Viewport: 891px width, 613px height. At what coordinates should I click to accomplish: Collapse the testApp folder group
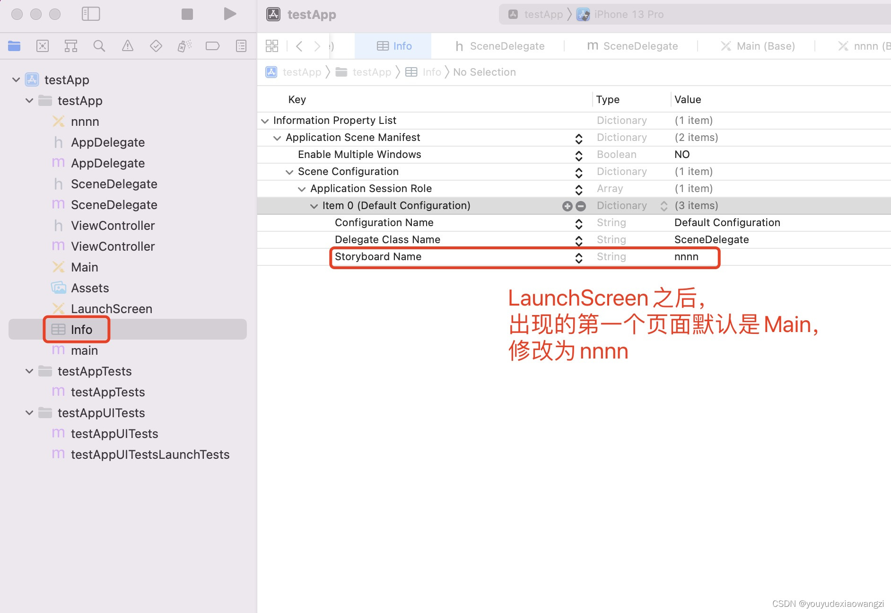[29, 100]
